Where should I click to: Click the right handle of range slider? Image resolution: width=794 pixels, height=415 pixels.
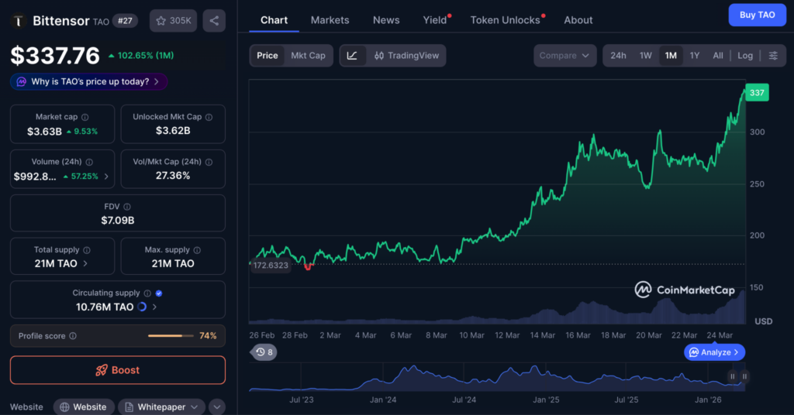click(744, 376)
